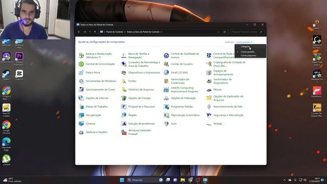Open Opções do Explorador de Arquivos

pyautogui.click(x=225, y=98)
